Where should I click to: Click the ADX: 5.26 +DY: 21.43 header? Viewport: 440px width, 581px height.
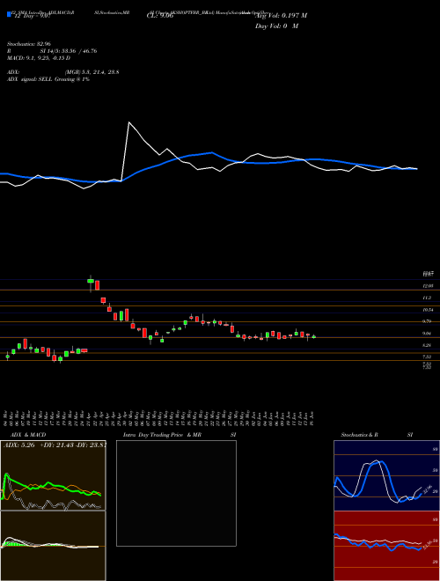pyautogui.click(x=55, y=445)
